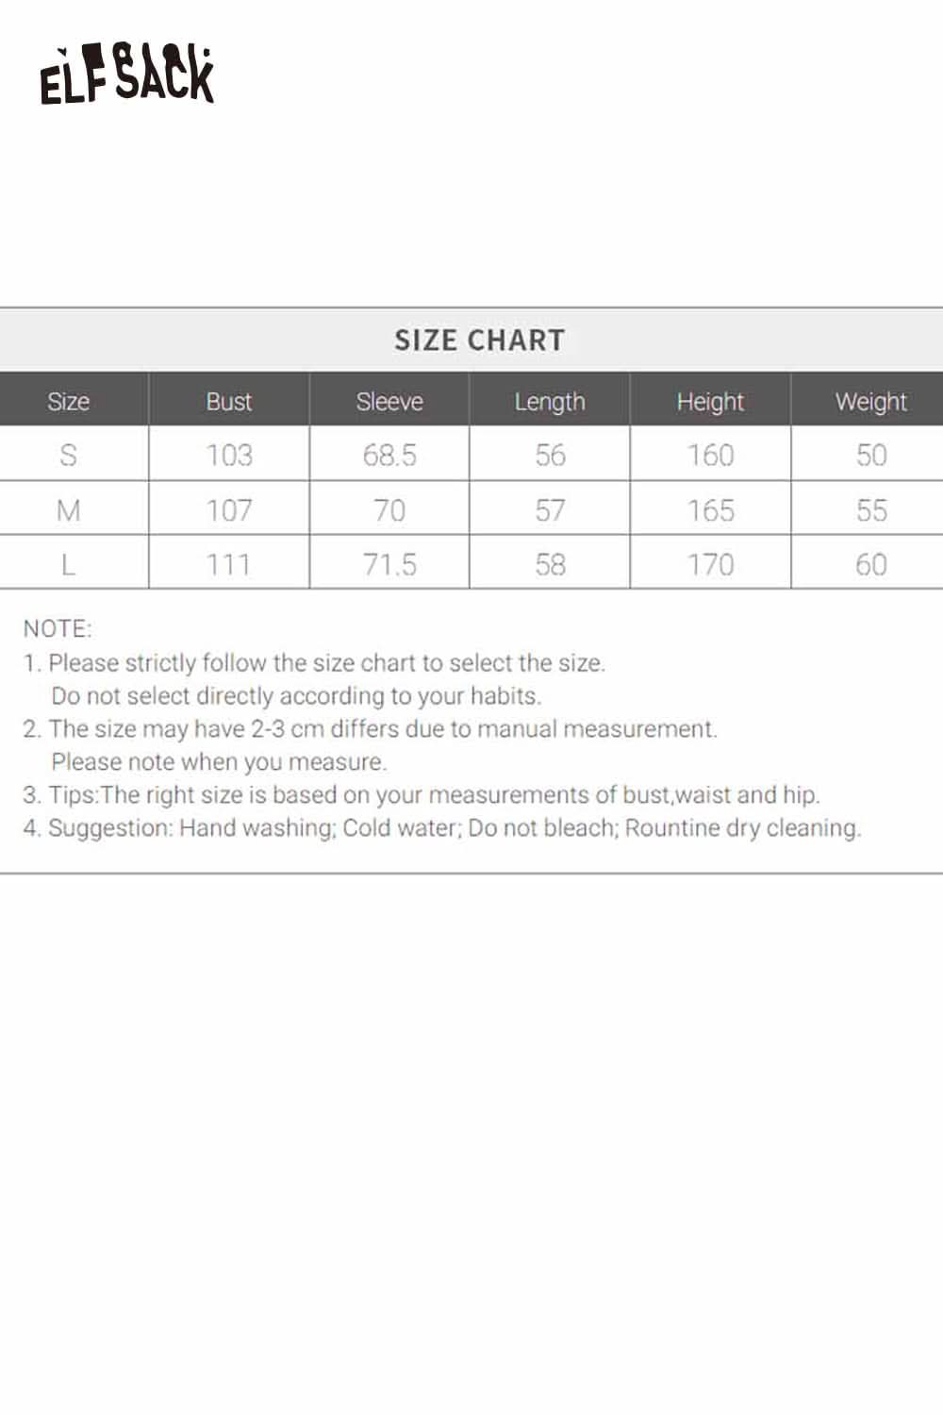Click the Length column header
This screenshot has width=943, height=1415.
pos(550,402)
